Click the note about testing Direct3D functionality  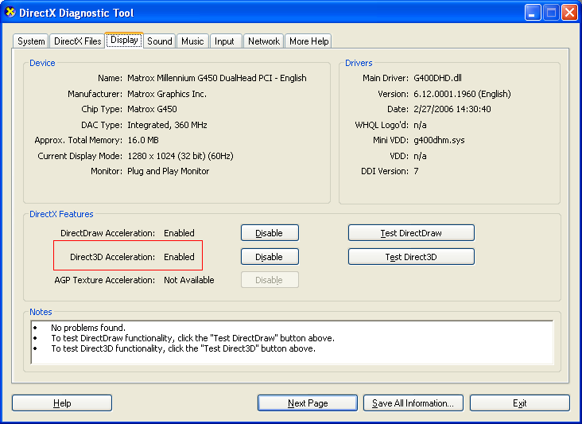tap(183, 348)
